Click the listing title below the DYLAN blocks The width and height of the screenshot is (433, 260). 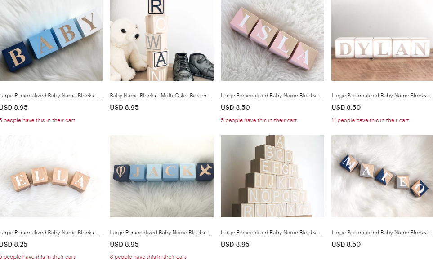382,96
